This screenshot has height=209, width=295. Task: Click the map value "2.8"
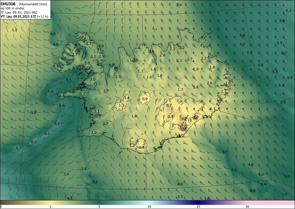(x=62, y=96)
